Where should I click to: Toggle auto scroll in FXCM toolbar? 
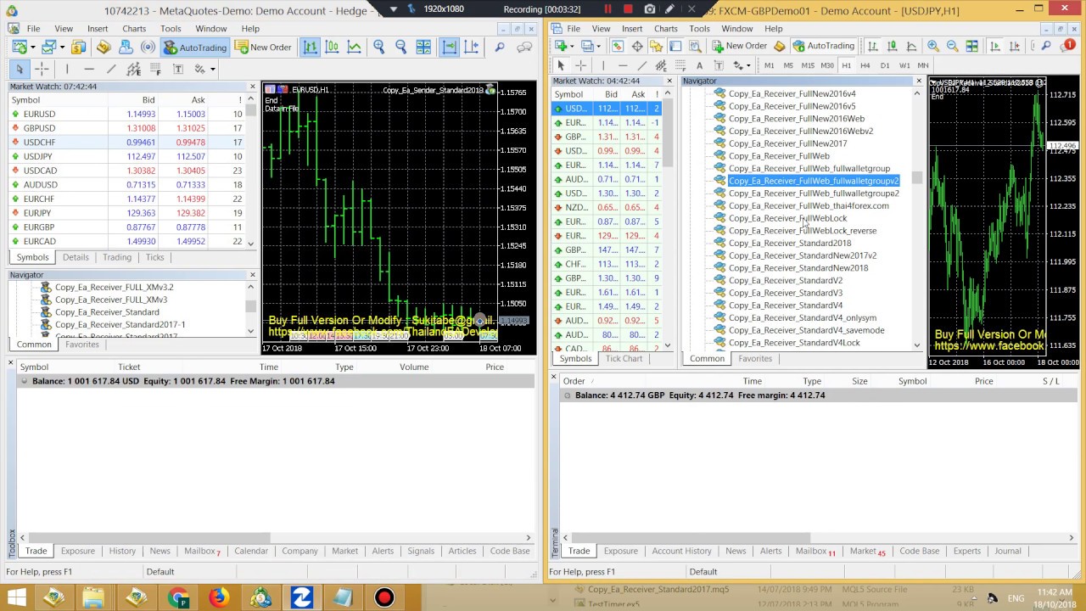pos(995,46)
